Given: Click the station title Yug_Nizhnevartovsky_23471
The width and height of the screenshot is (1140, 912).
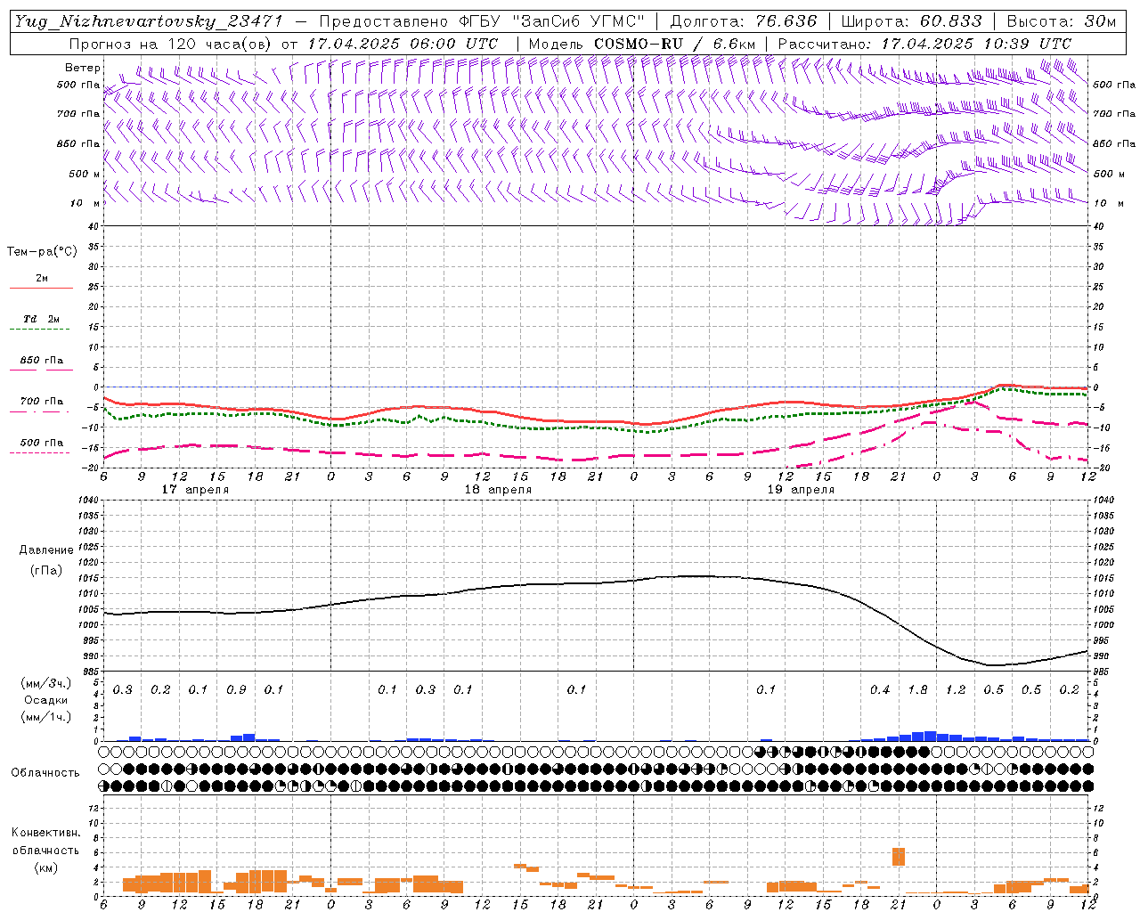Looking at the screenshot, I should (148, 21).
